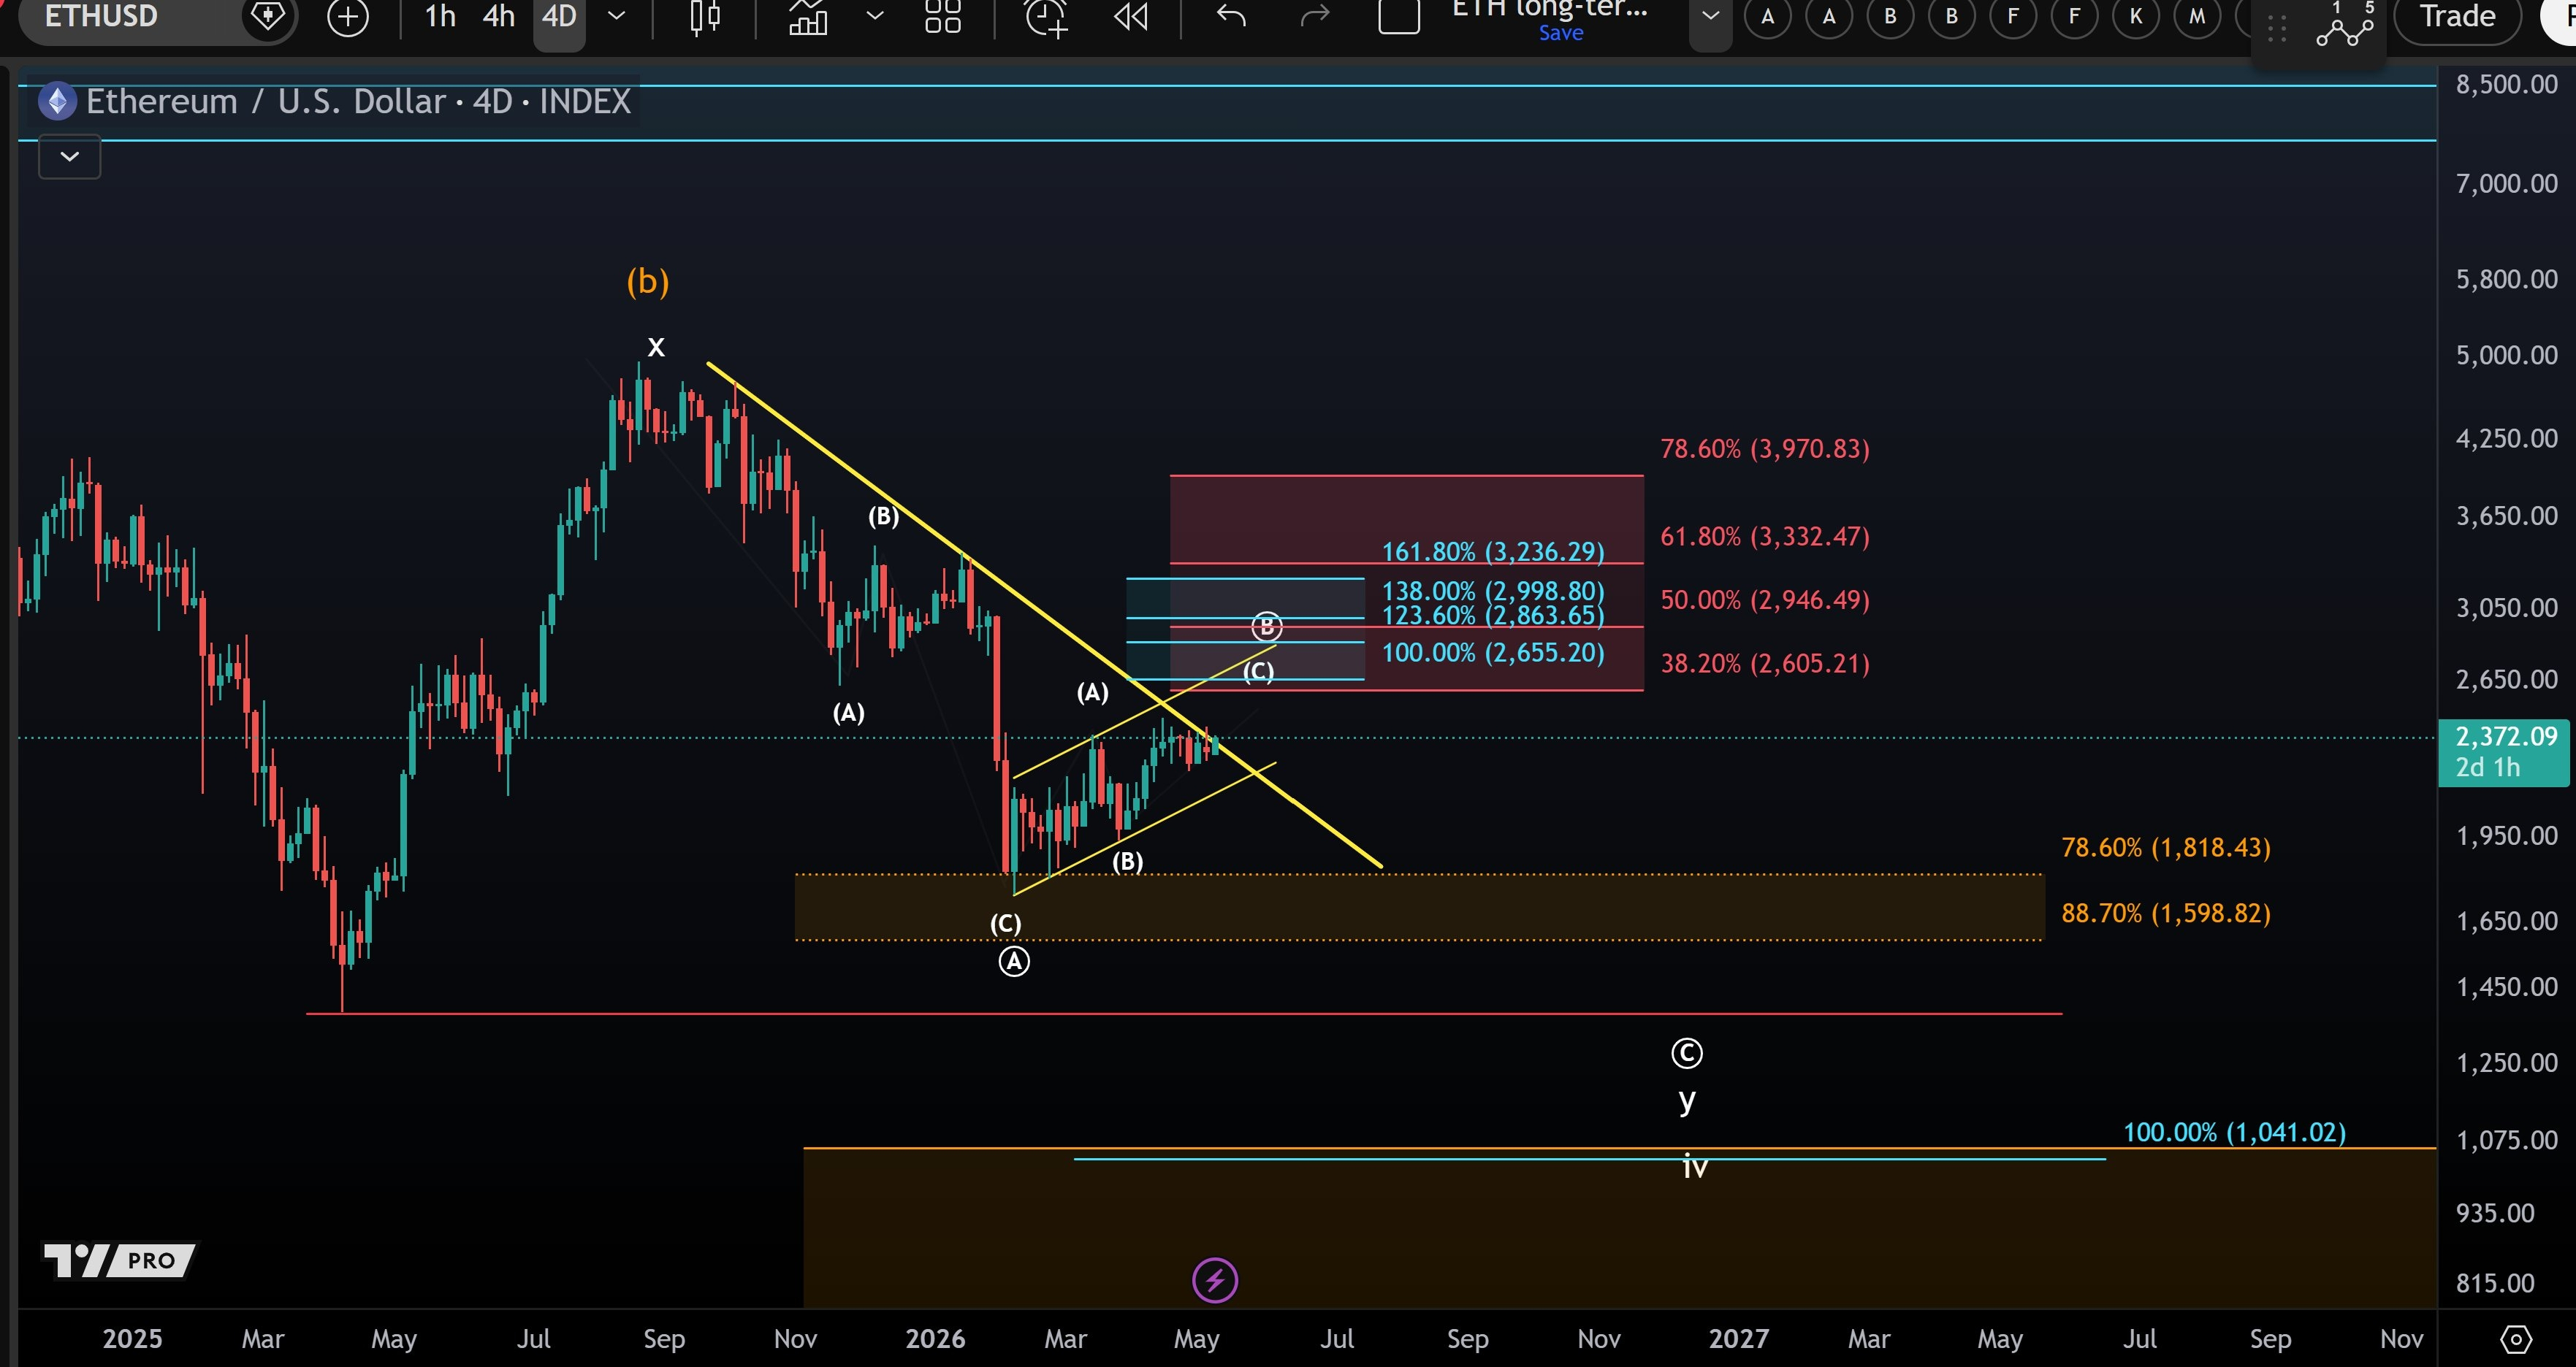This screenshot has width=2576, height=1367.
Task: Create a new price alert
Action: click(1046, 17)
